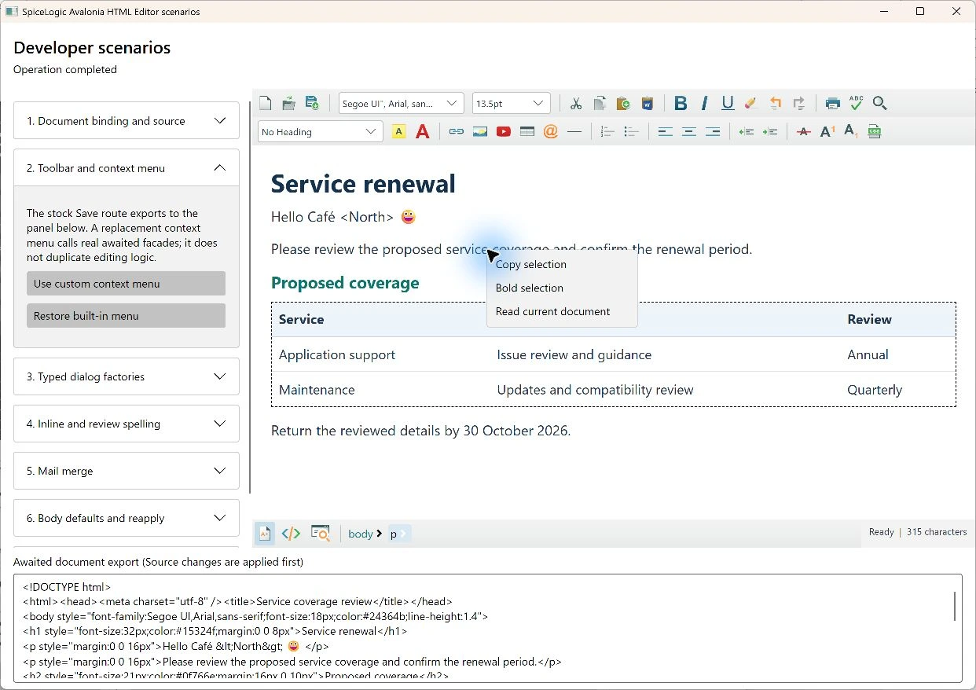This screenshot has height=690, width=976.
Task: Click the Print icon
Action: [x=833, y=103]
